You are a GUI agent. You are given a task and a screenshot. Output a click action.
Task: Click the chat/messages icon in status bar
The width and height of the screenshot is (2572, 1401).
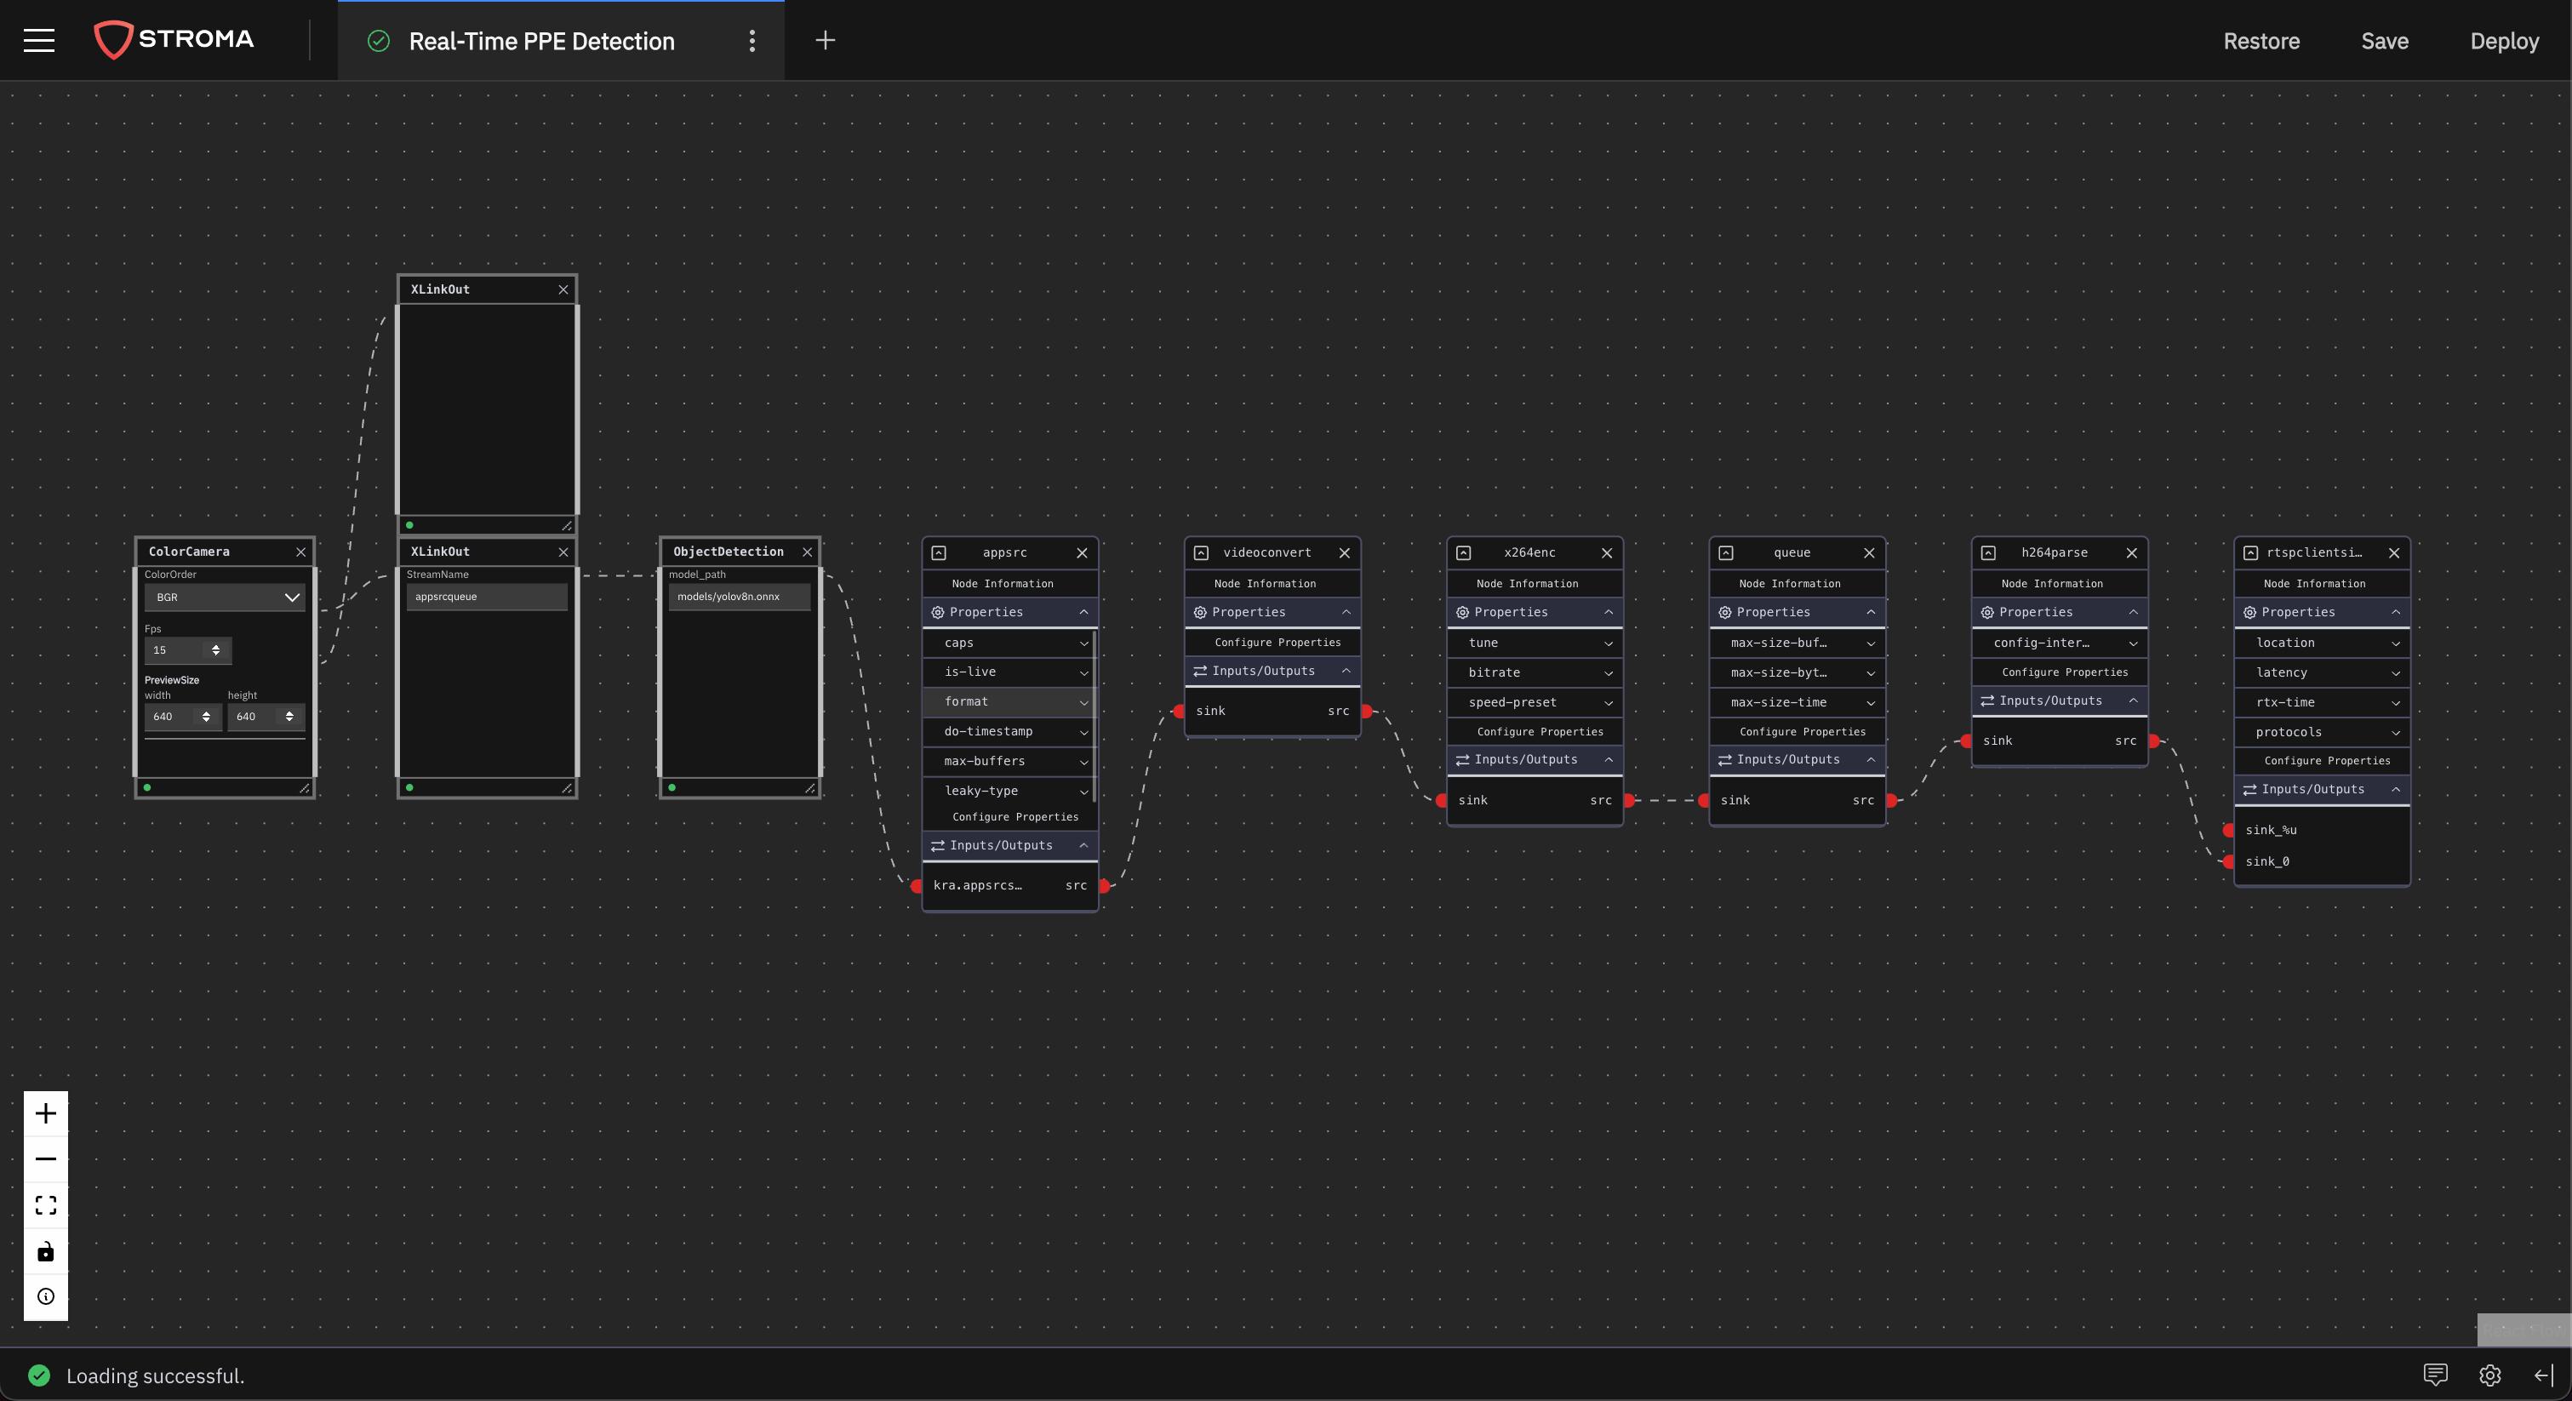[2436, 1374]
